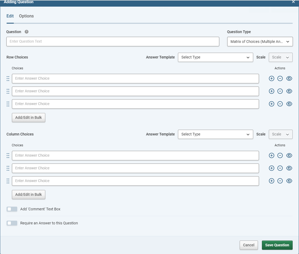Focus the second Row Choice answer field
Image resolution: width=299 pixels, height=254 pixels.
[x=135, y=91]
